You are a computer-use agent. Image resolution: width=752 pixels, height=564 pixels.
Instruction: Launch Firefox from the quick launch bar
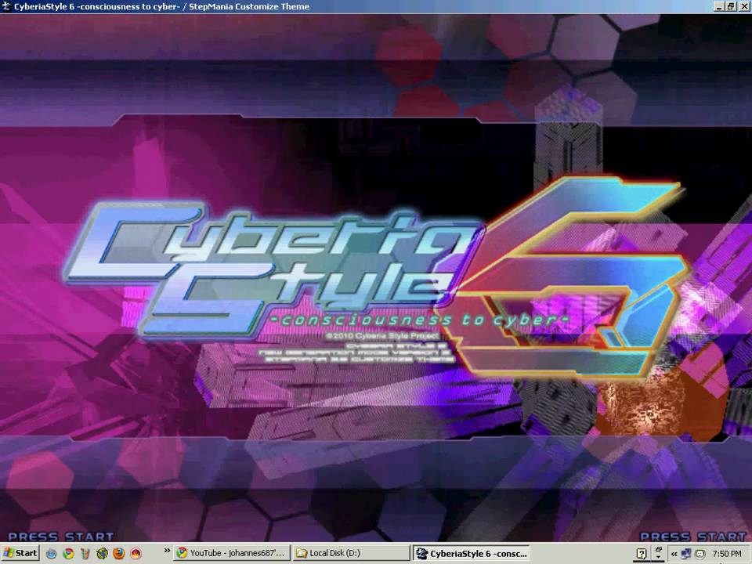119,554
